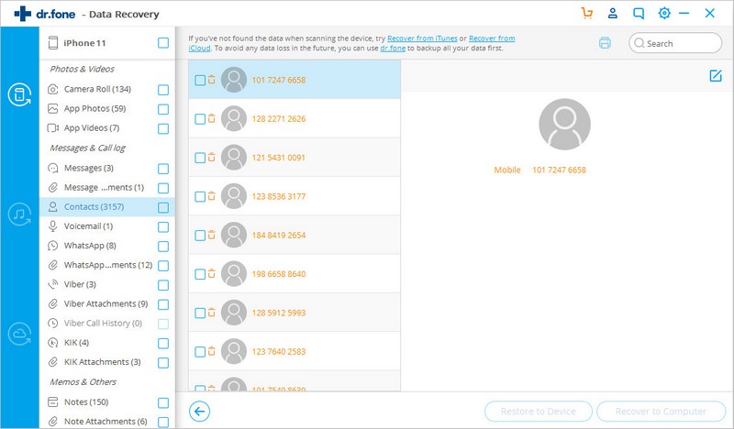The width and height of the screenshot is (734, 429).
Task: Open Contacts (3157) category
Action: pos(95,207)
